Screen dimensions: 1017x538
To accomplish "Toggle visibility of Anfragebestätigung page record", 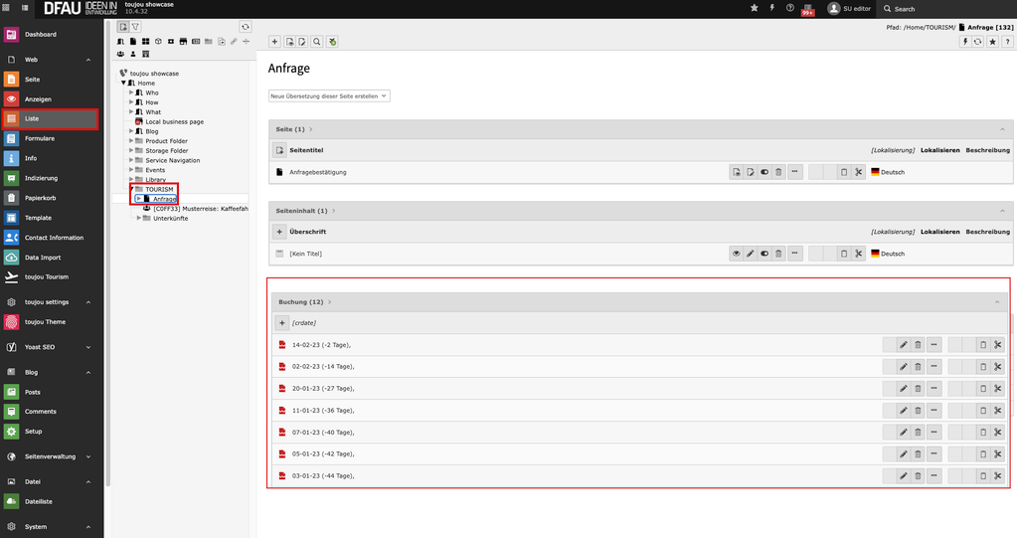I will (x=764, y=172).
